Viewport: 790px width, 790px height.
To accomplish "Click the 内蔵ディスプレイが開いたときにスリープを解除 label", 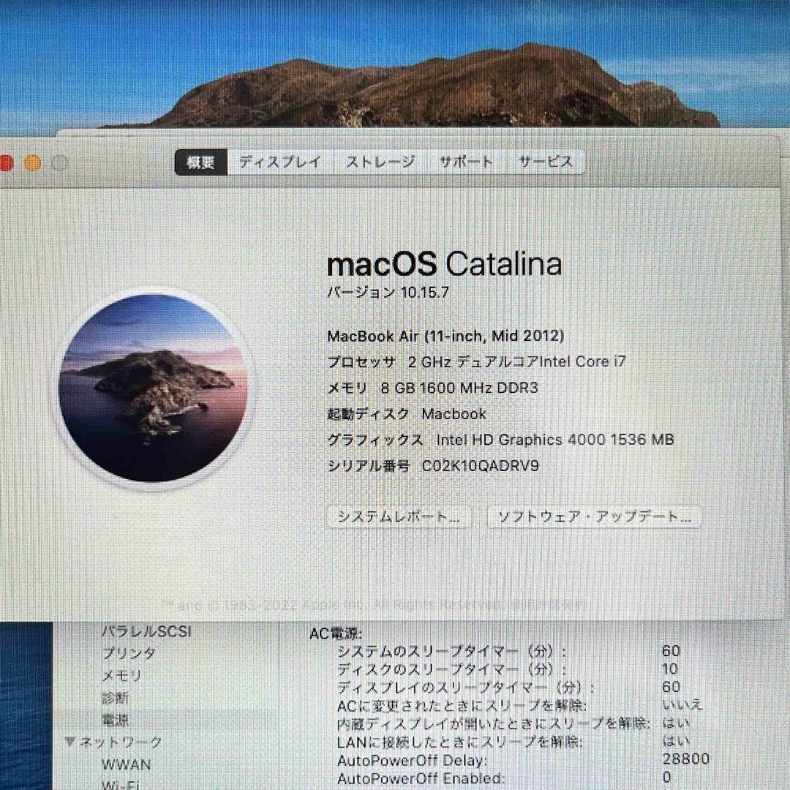I will (x=493, y=723).
